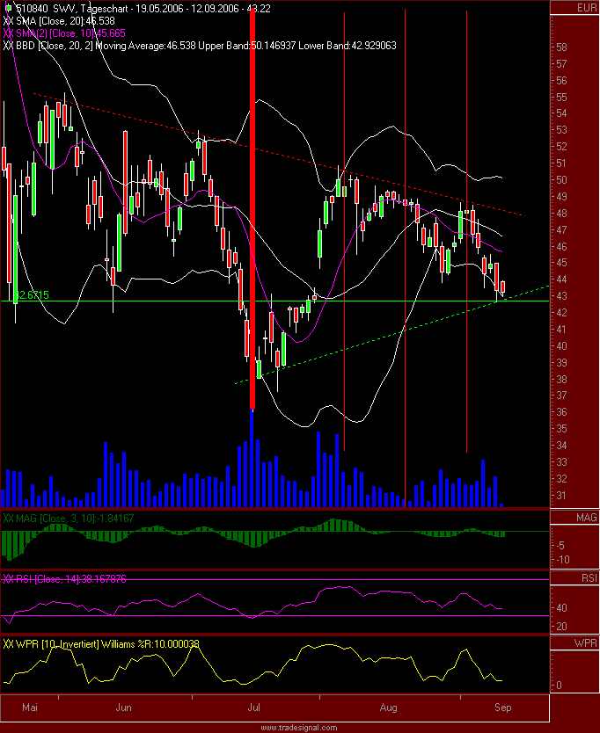This screenshot has width=600, height=733.
Task: Select the thick red vertical line marker
Action: (x=252, y=209)
